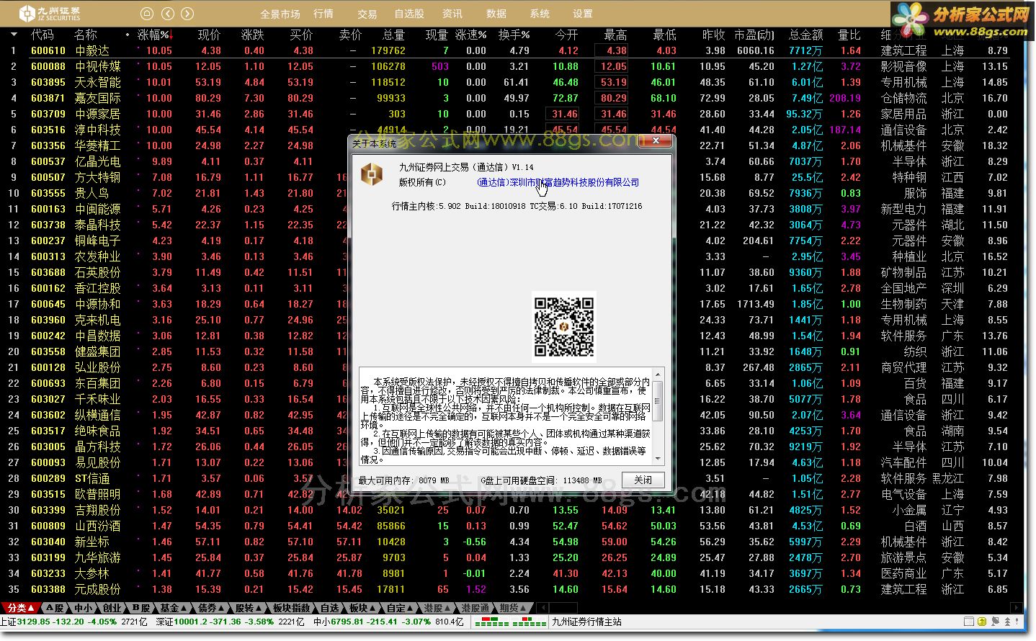Go to home using the house icon
The height and width of the screenshot is (641, 1036).
pos(146,13)
